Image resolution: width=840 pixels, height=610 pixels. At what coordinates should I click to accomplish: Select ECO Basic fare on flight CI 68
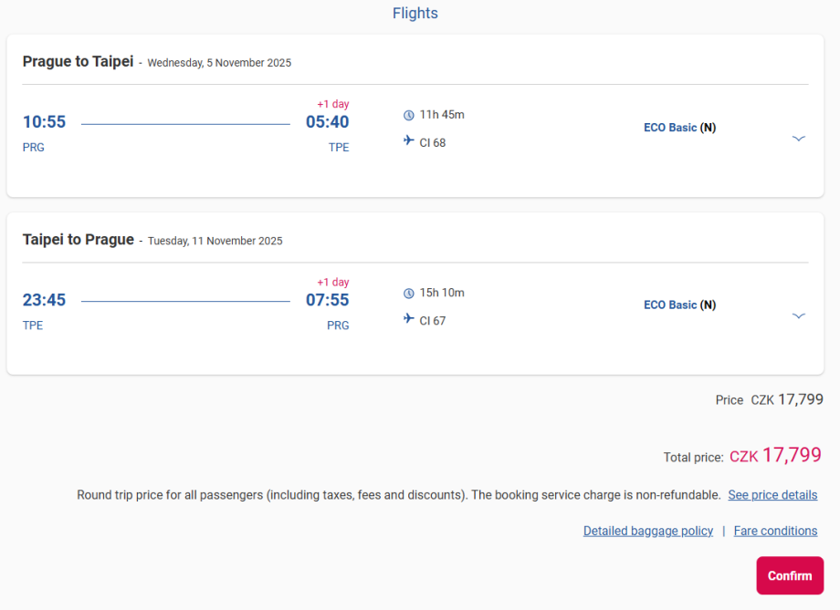point(679,128)
